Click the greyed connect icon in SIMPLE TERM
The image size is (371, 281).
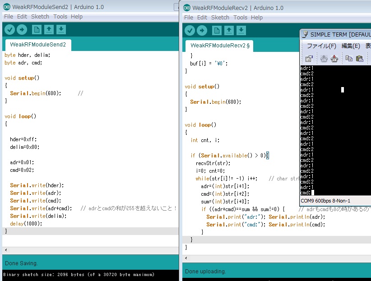[x=324, y=59]
